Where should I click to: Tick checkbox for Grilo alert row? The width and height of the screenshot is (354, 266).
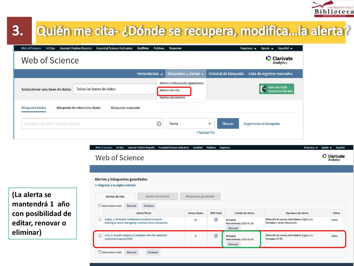pos(100,236)
